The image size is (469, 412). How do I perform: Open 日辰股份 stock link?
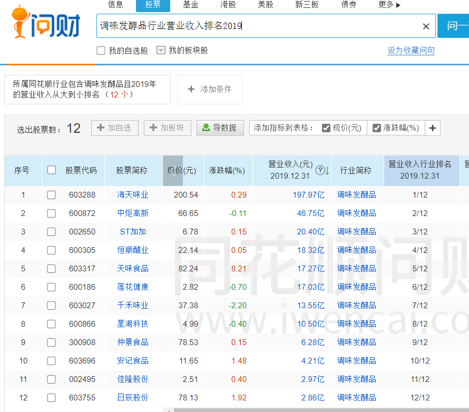[132, 398]
